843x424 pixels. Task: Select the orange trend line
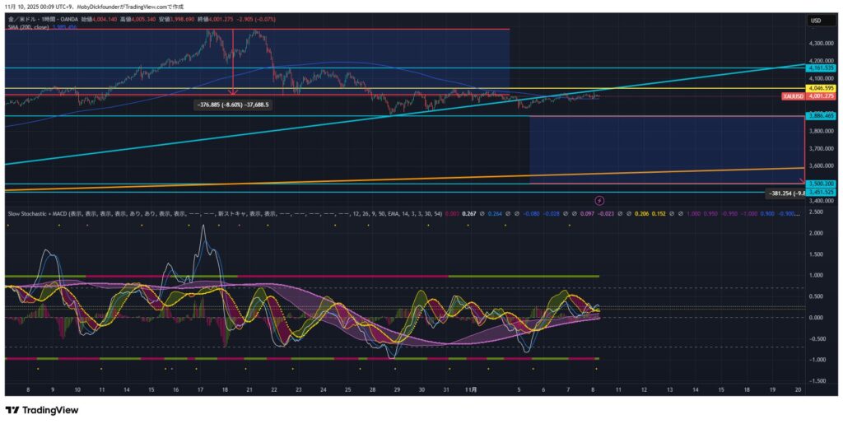click(x=412, y=179)
